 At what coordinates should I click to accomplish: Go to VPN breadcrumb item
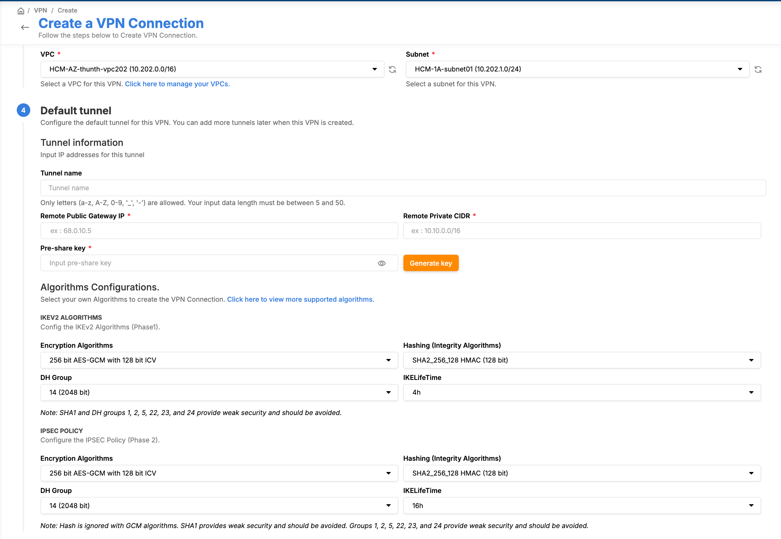(x=41, y=11)
